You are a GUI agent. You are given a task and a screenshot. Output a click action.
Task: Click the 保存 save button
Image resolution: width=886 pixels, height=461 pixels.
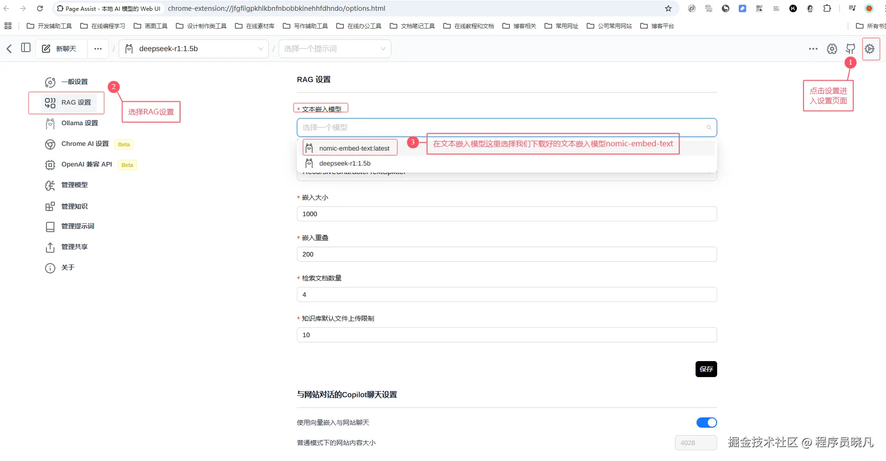point(706,369)
